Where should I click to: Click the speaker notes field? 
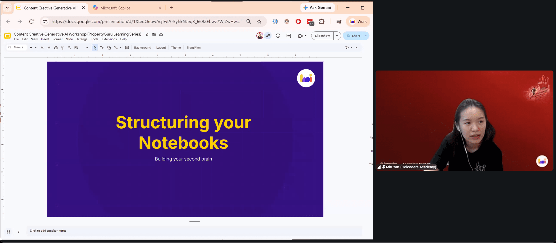(x=194, y=231)
